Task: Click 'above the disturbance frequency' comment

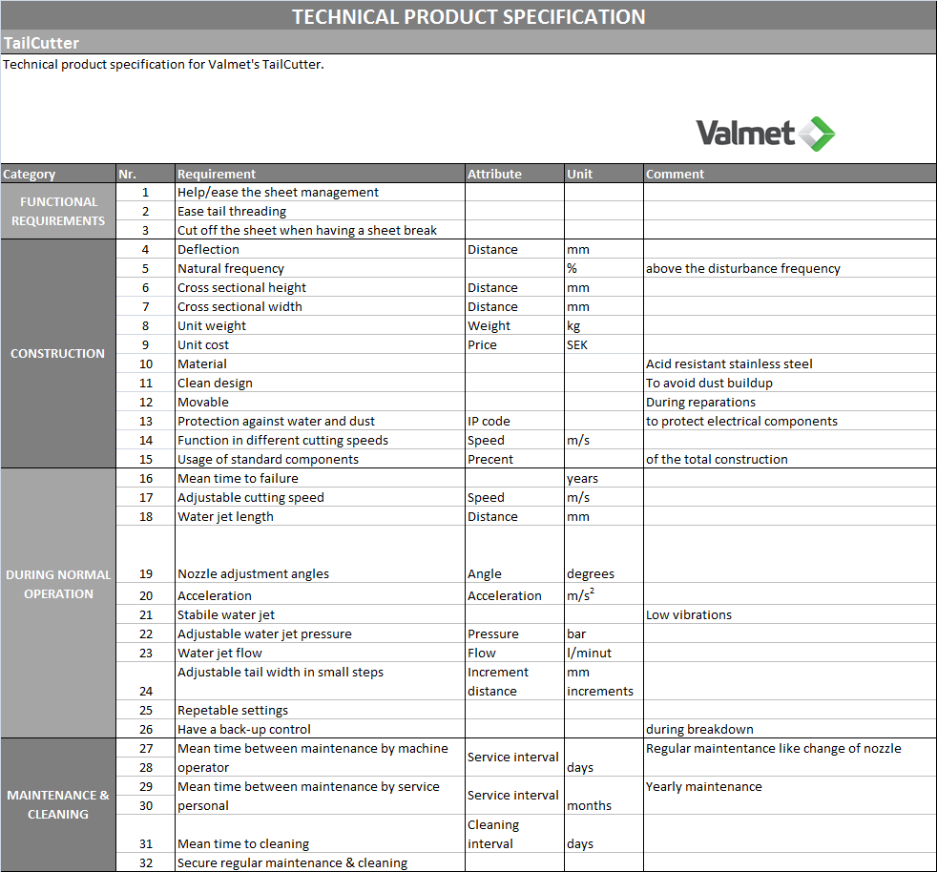Action: (x=790, y=269)
